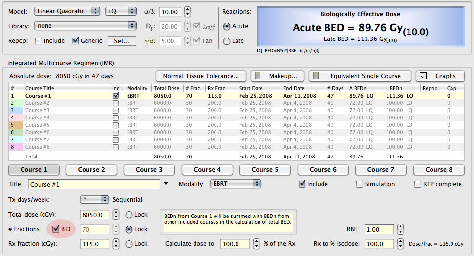Click the Repop Set... button
474x256 pixels.
point(122,41)
